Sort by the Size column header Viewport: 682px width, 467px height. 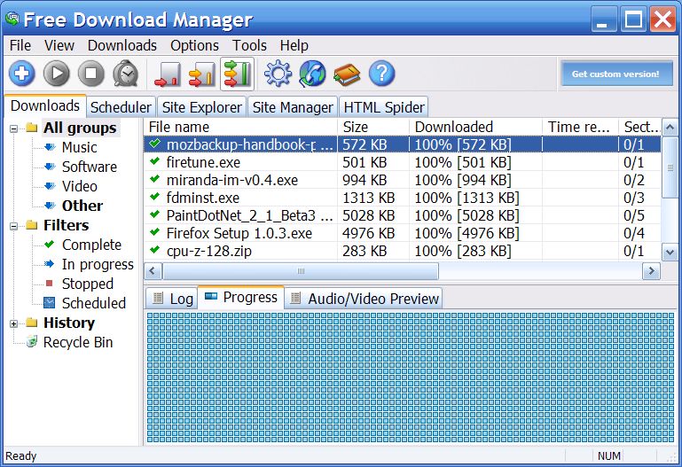point(373,127)
